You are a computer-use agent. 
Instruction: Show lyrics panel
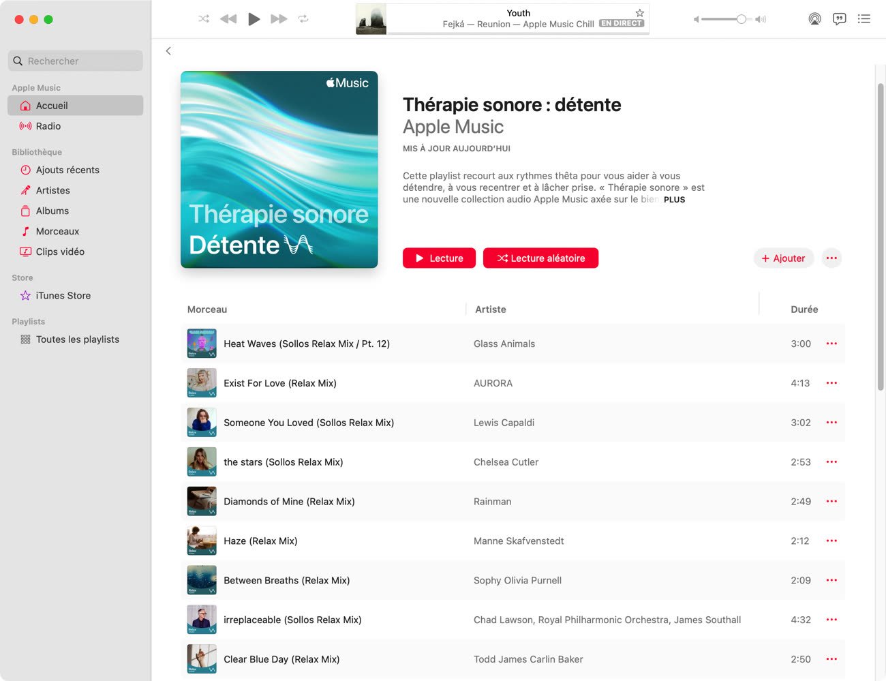coord(839,19)
